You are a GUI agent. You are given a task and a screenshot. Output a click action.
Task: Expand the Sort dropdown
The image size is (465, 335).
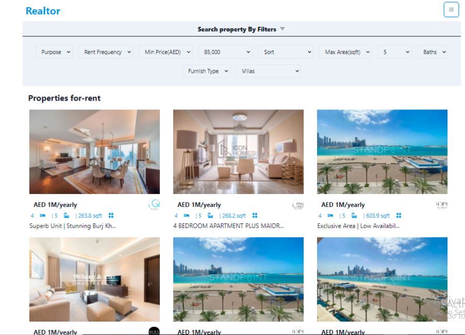tap(286, 52)
